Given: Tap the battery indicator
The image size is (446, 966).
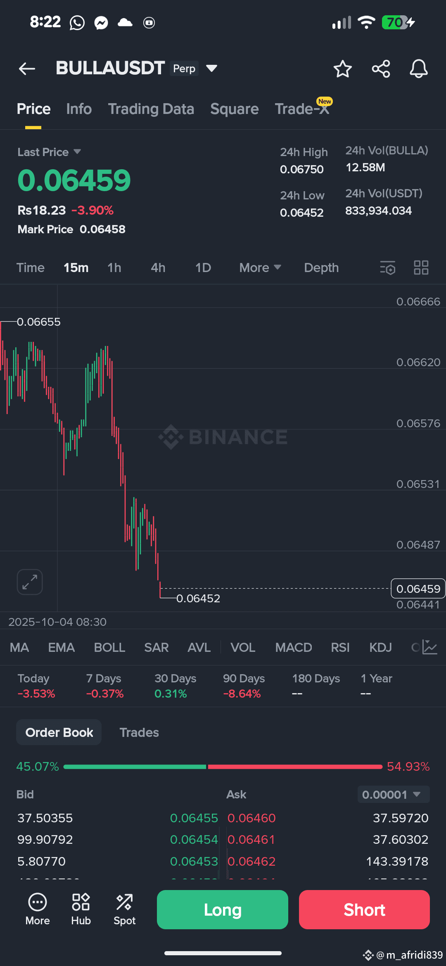Looking at the screenshot, I should (399, 22).
